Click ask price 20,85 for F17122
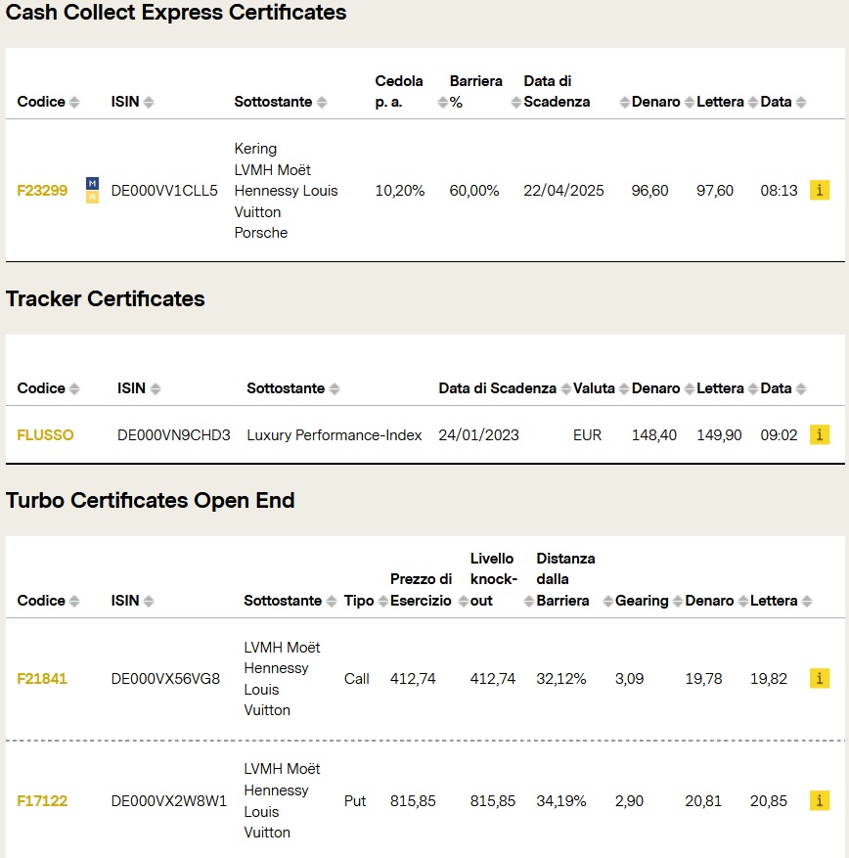Screen dimensions: 849x858 click(x=769, y=801)
